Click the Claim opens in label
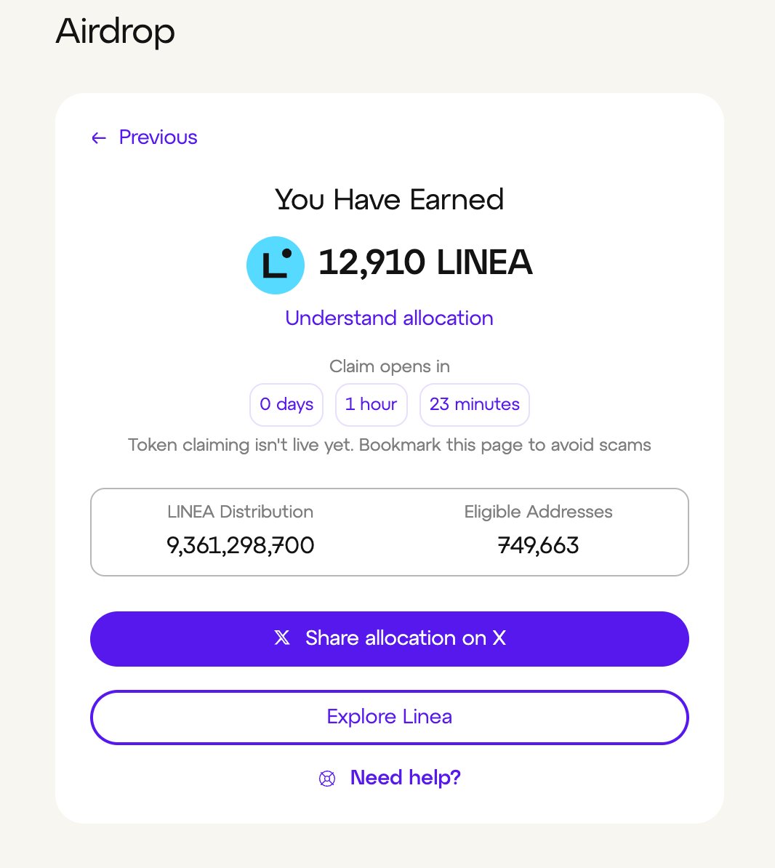 (x=390, y=366)
